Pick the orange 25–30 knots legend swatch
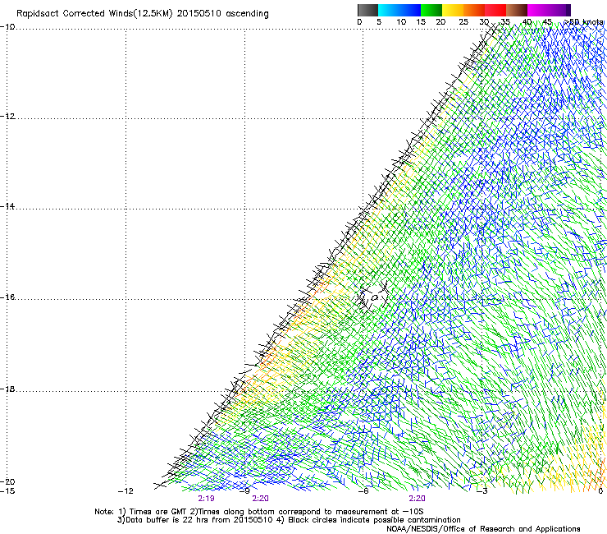The height and width of the screenshot is (534, 607). click(474, 10)
